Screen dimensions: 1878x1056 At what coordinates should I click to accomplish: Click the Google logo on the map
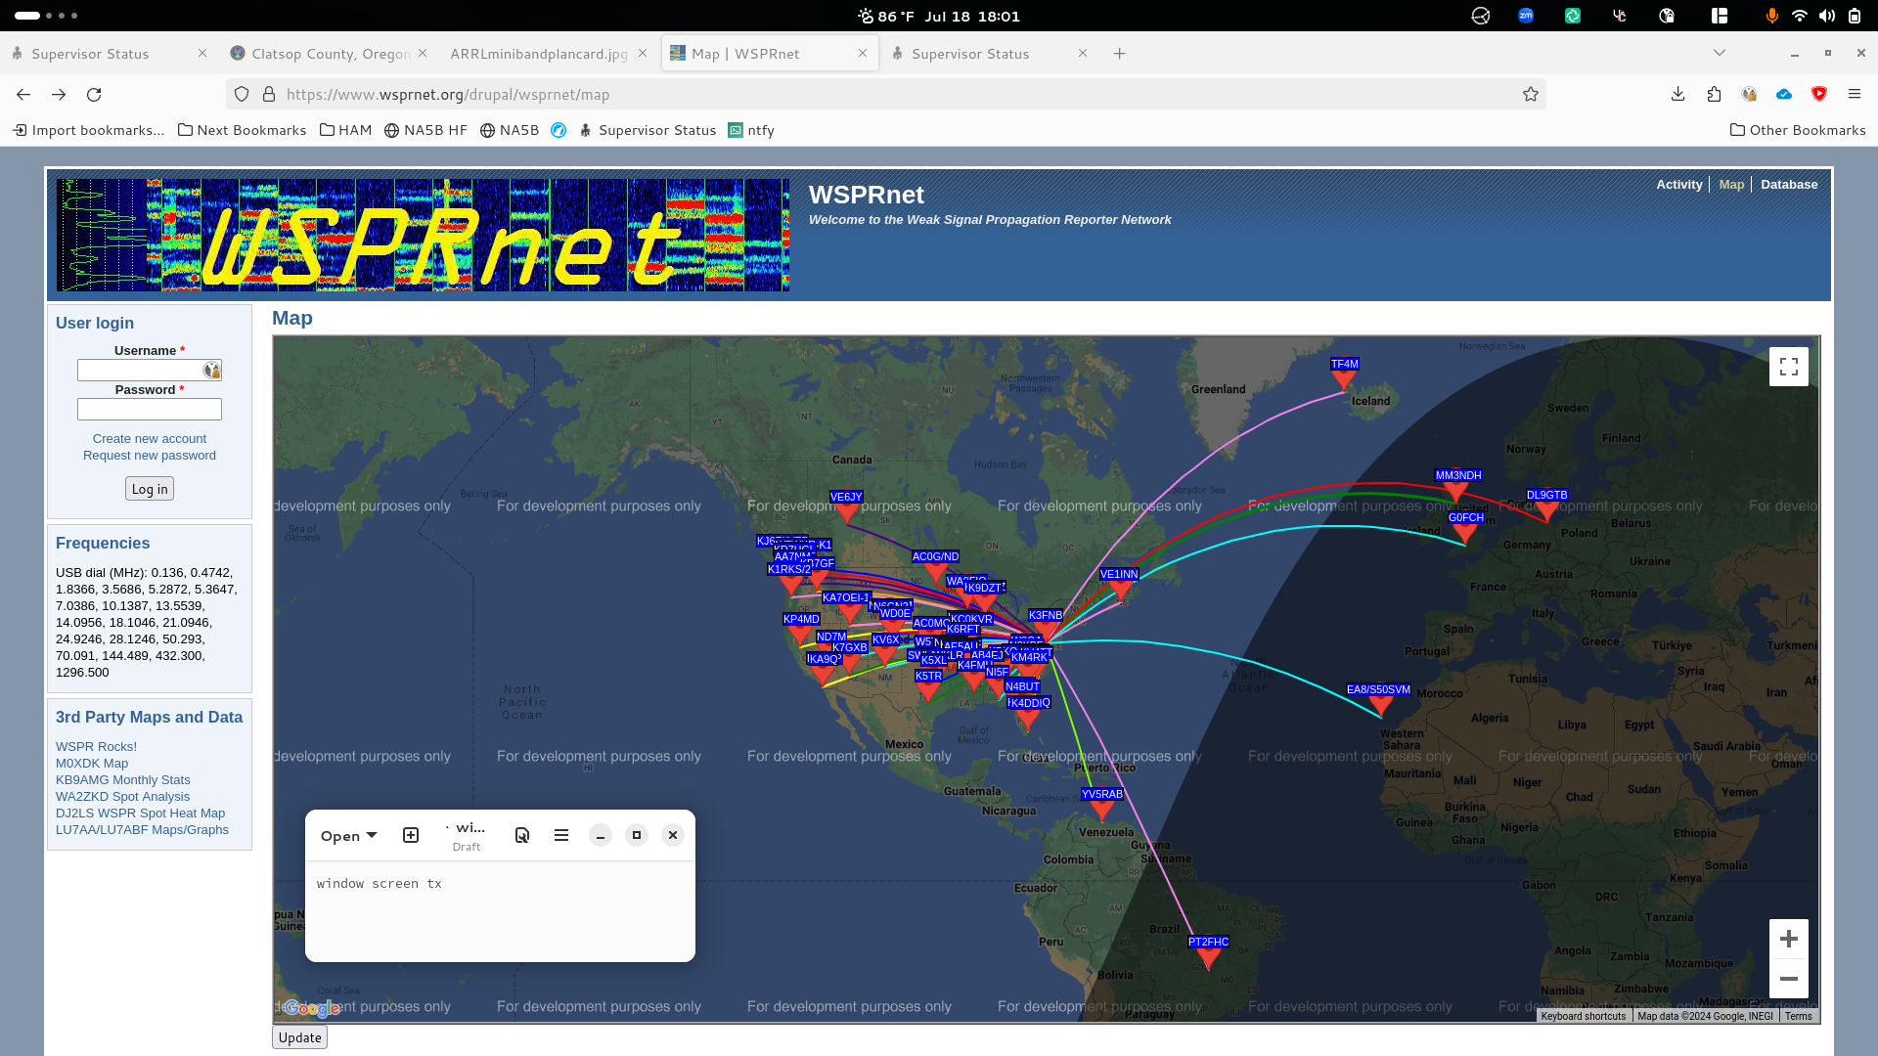click(x=311, y=1008)
